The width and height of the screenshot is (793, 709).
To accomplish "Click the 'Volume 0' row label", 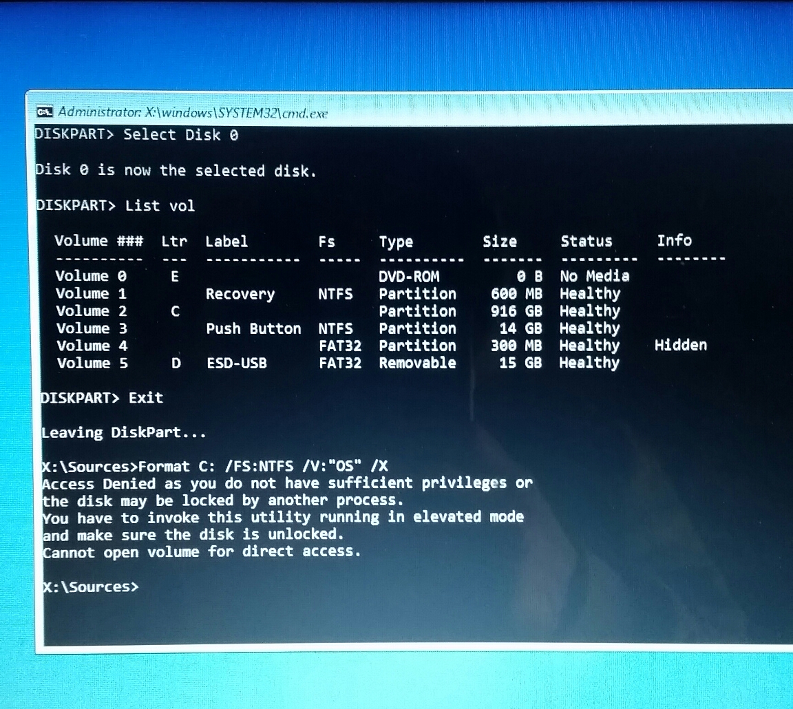I will pos(91,275).
